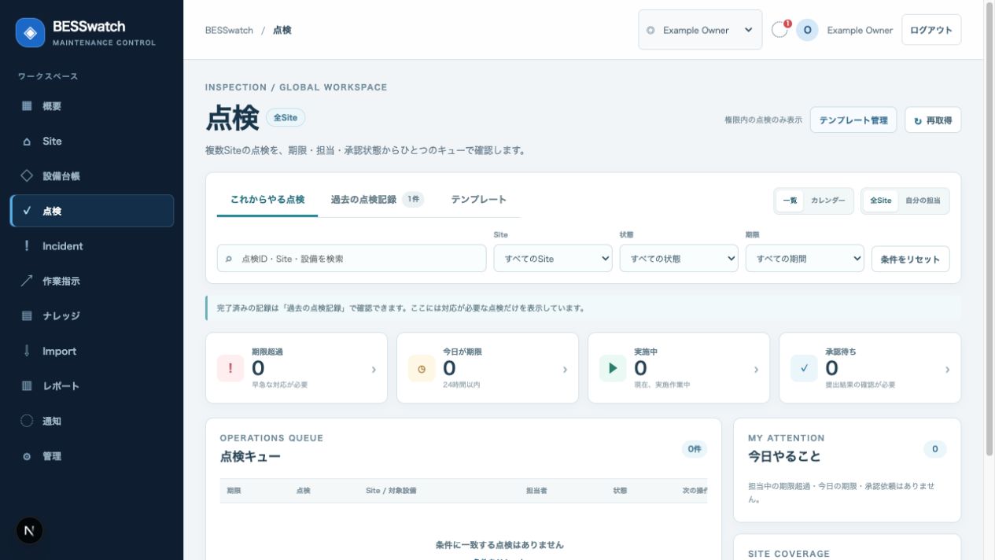Open the すべての状態 dropdown
995x560 pixels.
(x=679, y=258)
